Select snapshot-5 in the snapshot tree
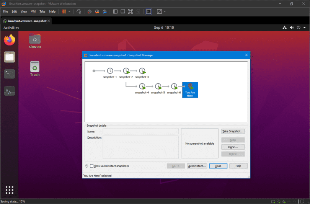310x204 pixels. click(x=158, y=88)
